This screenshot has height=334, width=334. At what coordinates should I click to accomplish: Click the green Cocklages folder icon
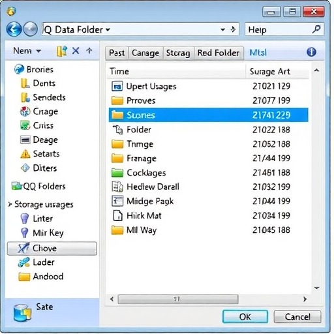(x=117, y=173)
